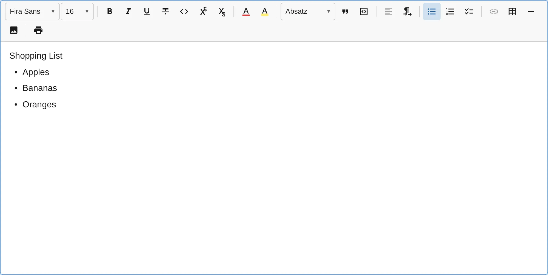The image size is (548, 275).
Task: Insert a table
Action: [512, 11]
